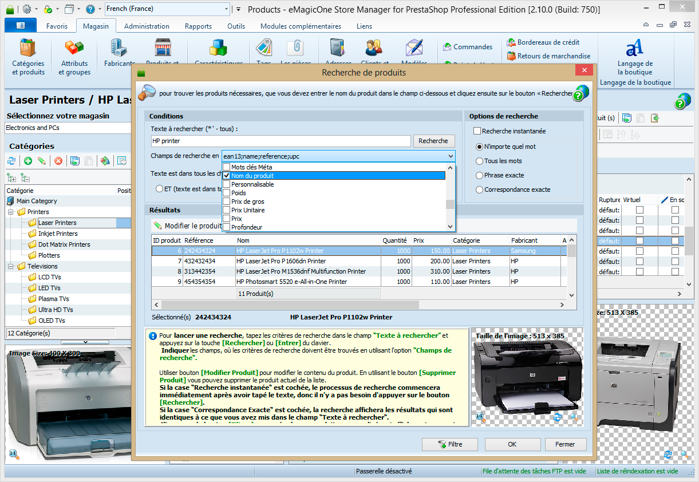Click the expand all tree icon
699x482 pixels.
(x=11, y=178)
